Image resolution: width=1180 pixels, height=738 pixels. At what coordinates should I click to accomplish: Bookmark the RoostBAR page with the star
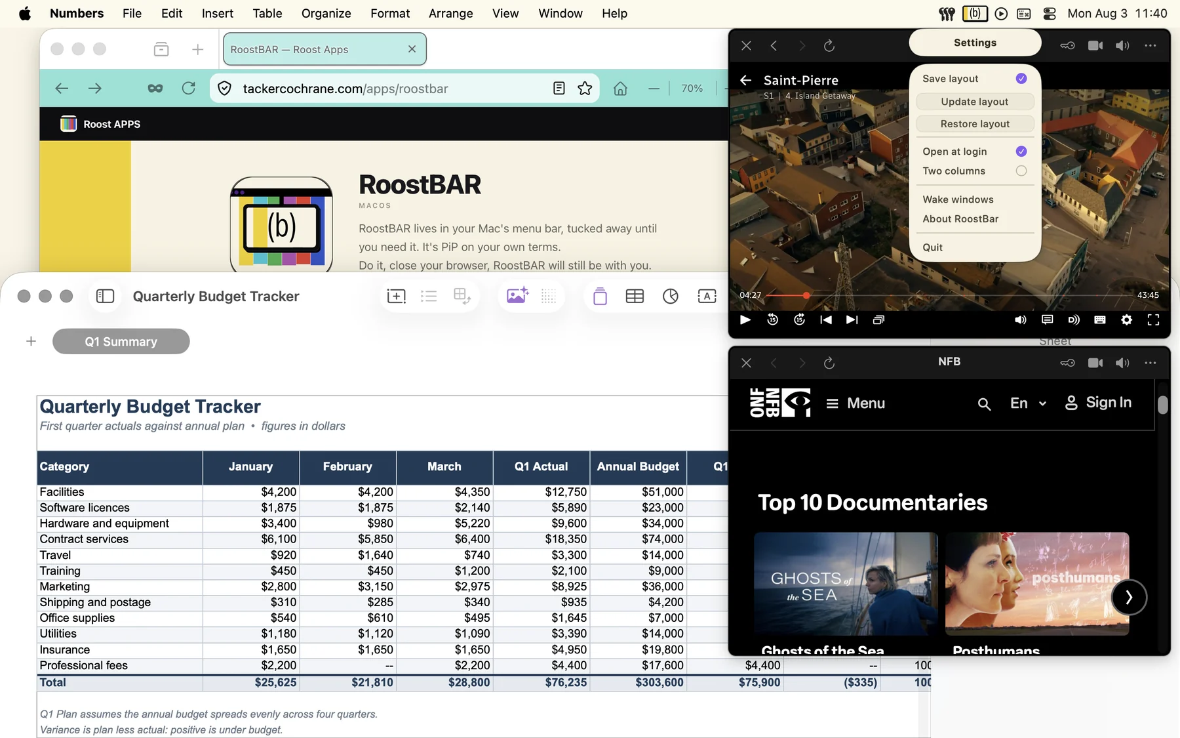click(585, 89)
